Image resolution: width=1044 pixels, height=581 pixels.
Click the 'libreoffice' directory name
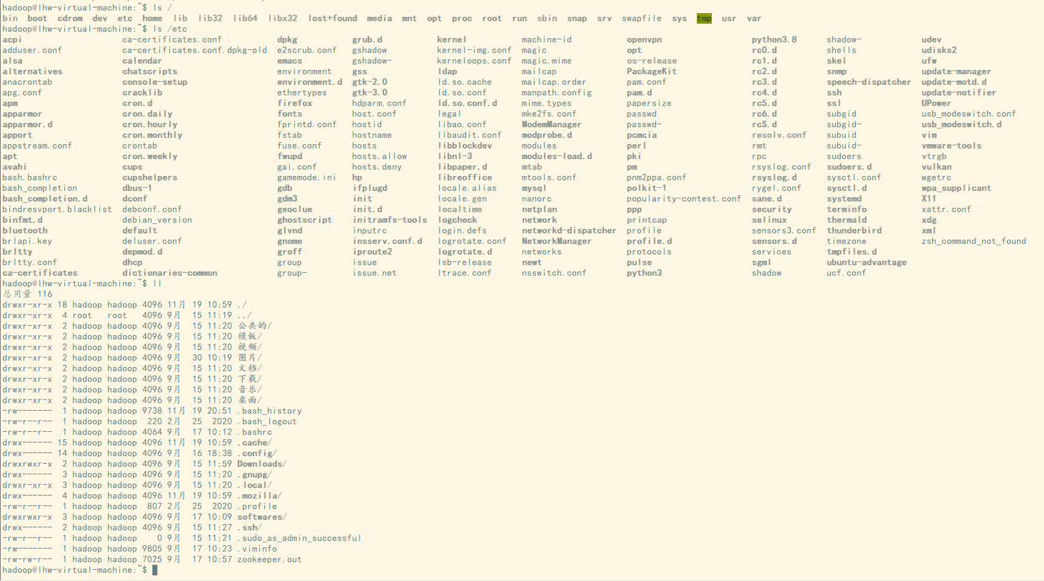tap(465, 178)
